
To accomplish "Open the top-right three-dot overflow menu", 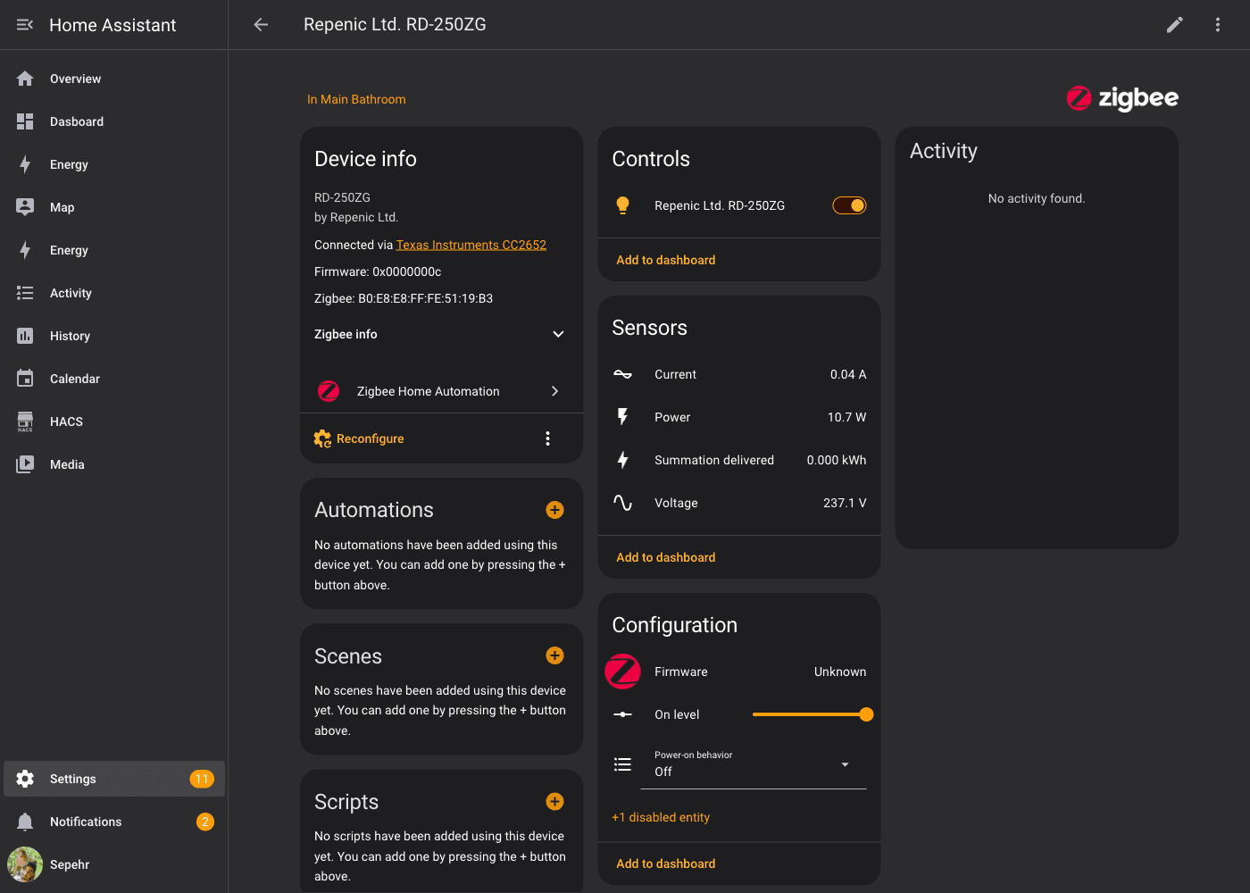I will click(x=1218, y=25).
